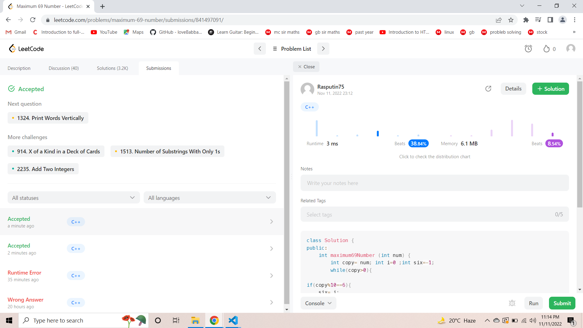Click the share icon in the address bar
The image size is (583, 328).
click(499, 20)
